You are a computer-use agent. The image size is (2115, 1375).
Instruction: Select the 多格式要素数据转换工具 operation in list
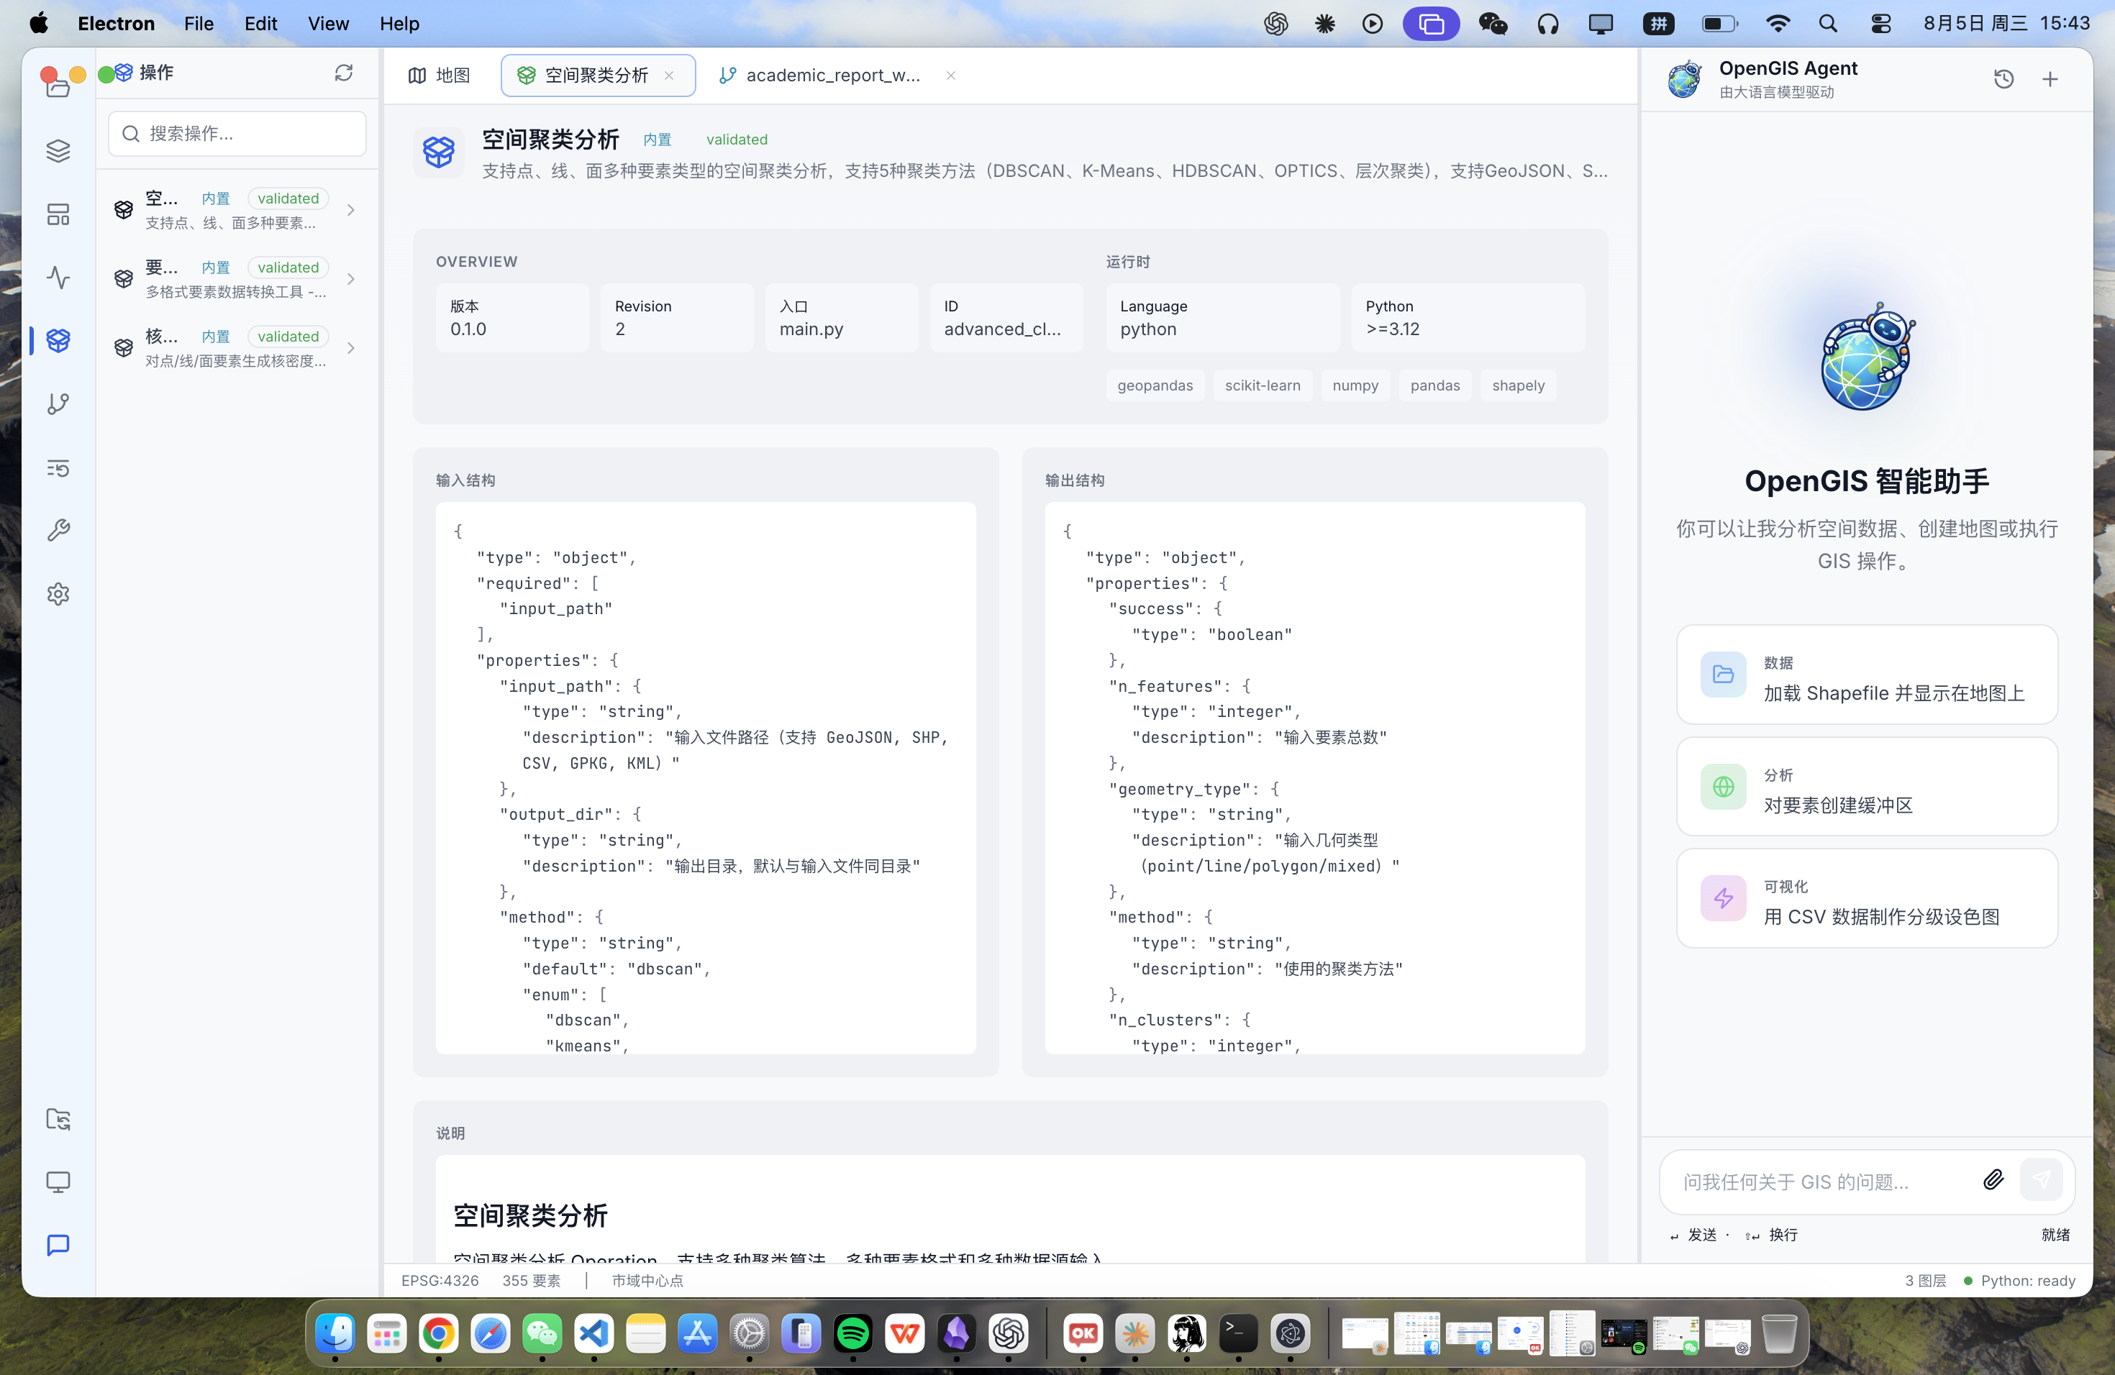(235, 279)
